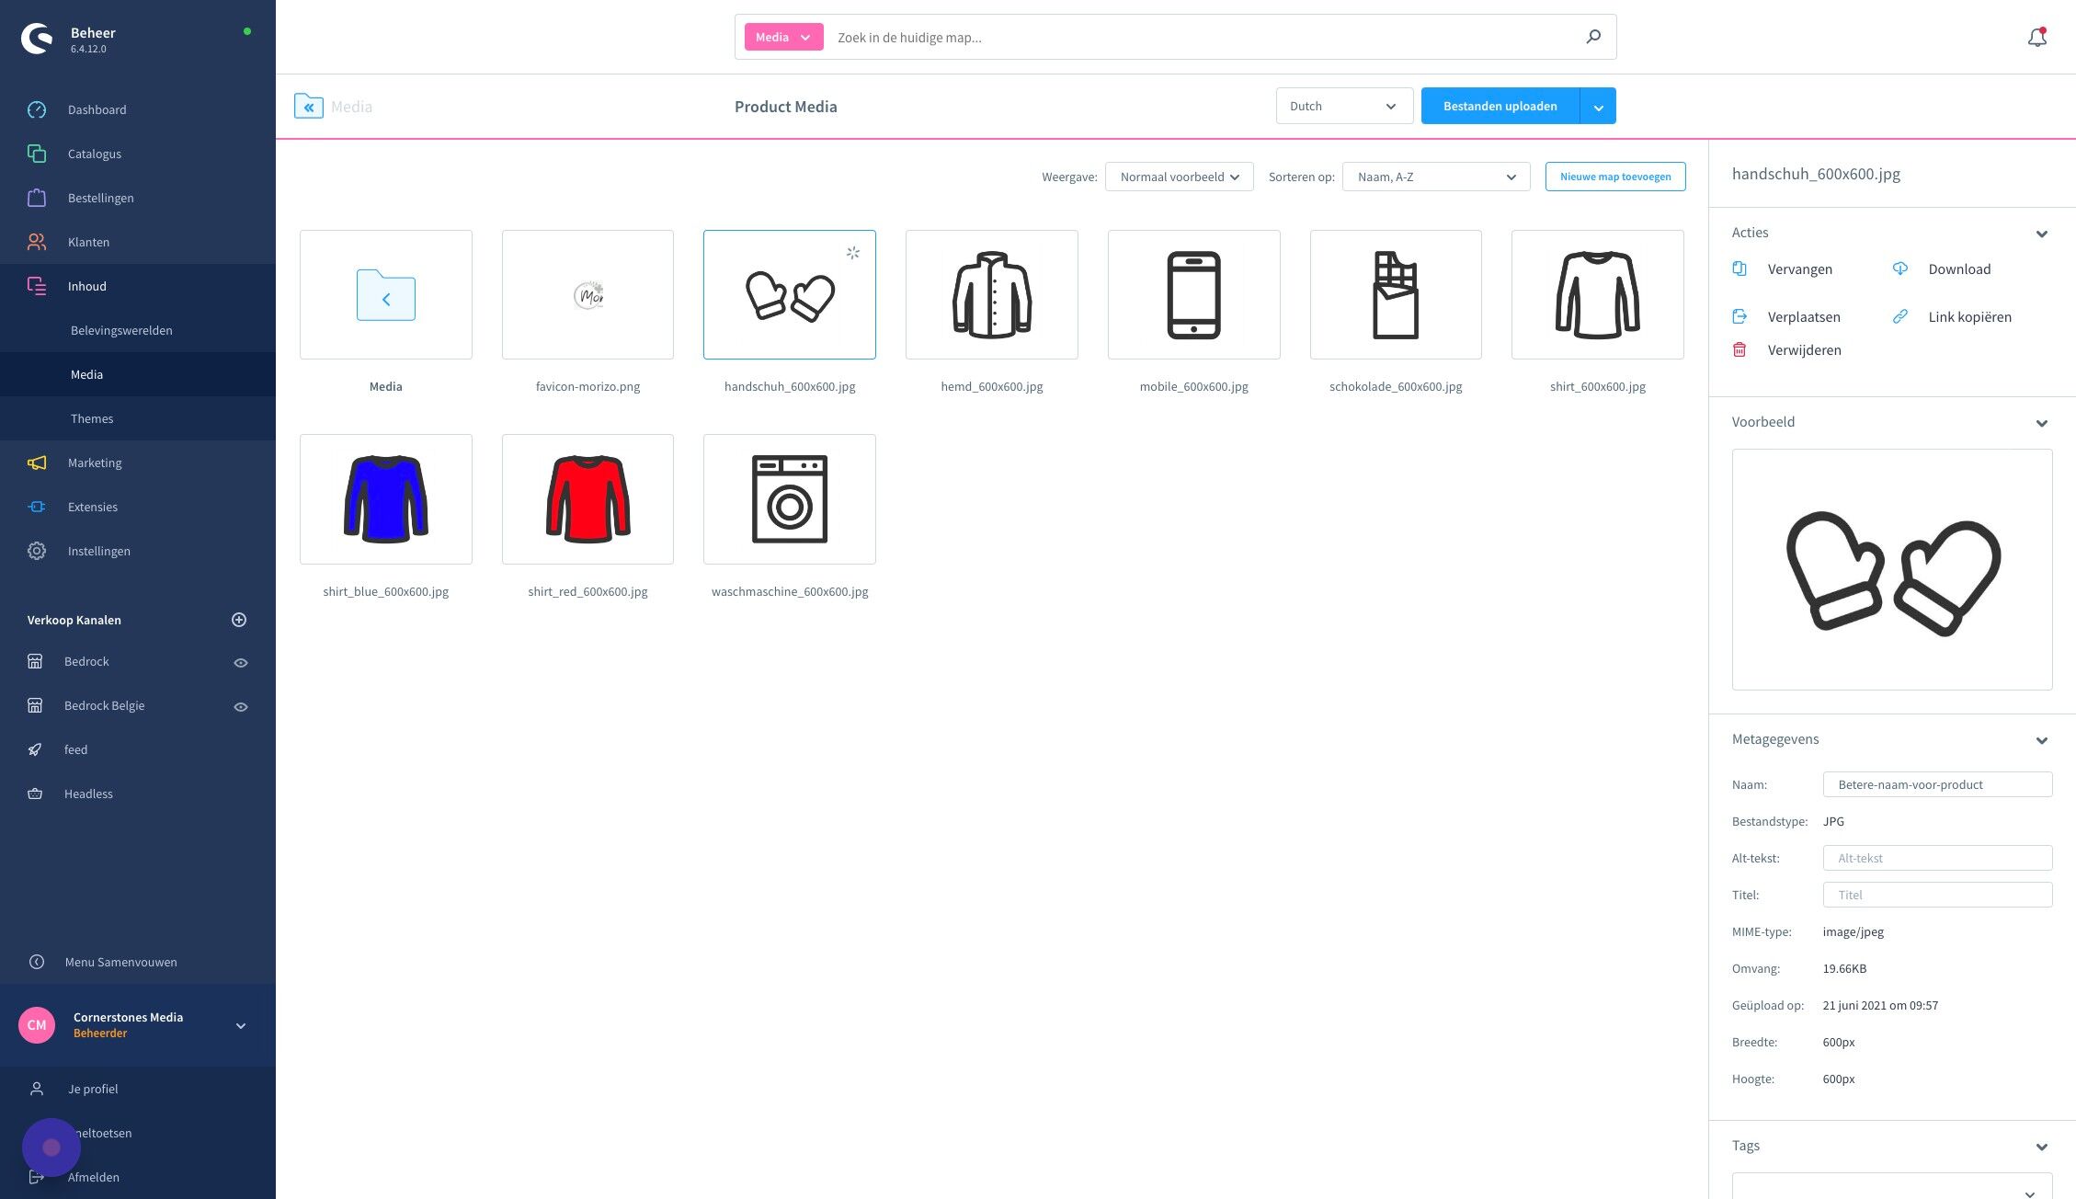The height and width of the screenshot is (1199, 2076).
Task: Open the upload options arrow dropdown
Action: (x=1598, y=106)
